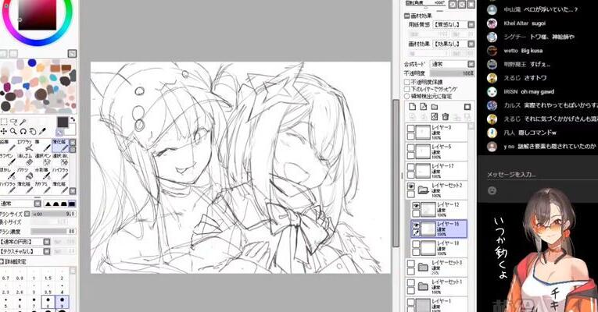
Task: Select the eyedropper color picker tool
Action: (42, 131)
